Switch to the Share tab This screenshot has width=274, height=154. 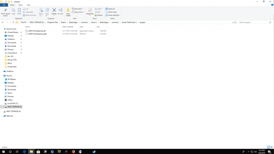click(x=21, y=5)
